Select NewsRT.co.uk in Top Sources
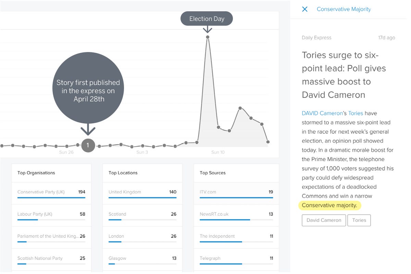The width and height of the screenshot is (411, 274). pos(236,216)
